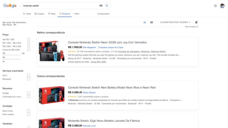Image resolution: width=228 pixels, height=128 pixels.
Task: Select the Até R$ 1.500 price radio button
Action: 29,39
